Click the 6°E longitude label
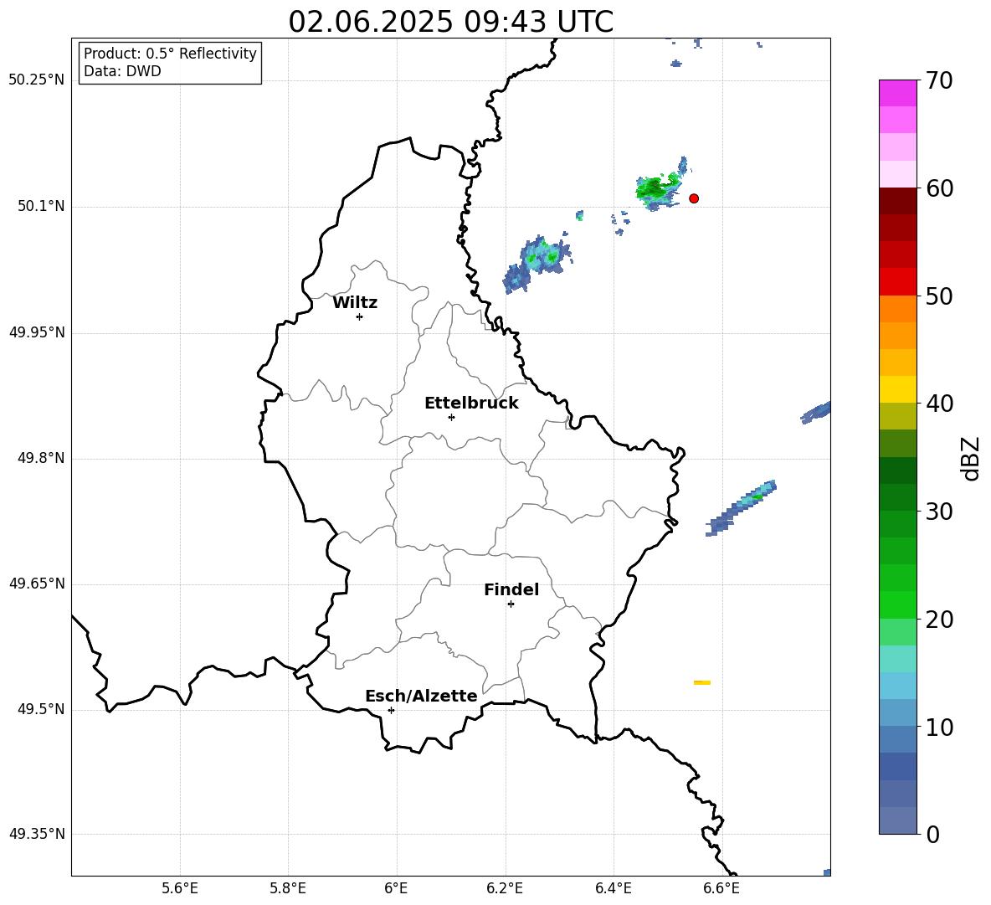The height and width of the screenshot is (905, 991). click(x=396, y=888)
